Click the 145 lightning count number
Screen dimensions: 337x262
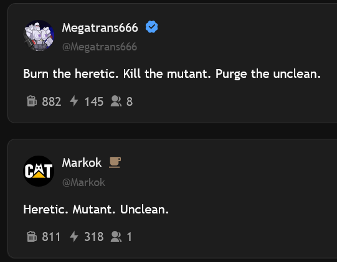(94, 101)
